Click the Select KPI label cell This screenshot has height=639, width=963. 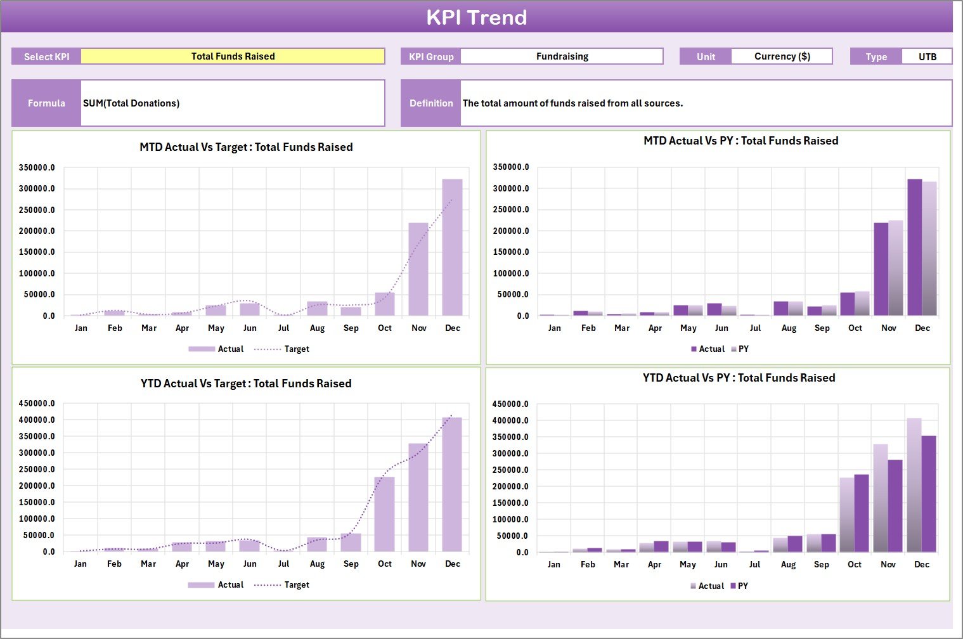[x=46, y=56]
